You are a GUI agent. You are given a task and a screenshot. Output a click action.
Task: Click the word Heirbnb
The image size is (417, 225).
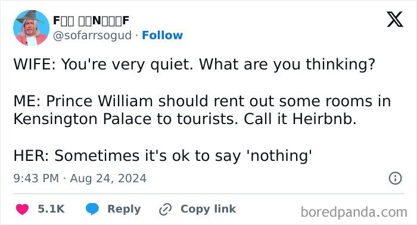325,119
